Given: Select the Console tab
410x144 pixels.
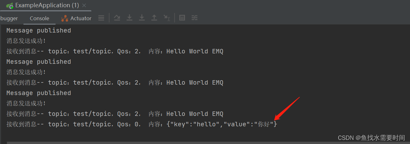Looking at the screenshot, I should click(x=39, y=18).
